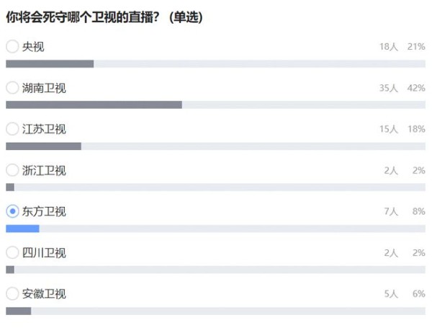This screenshot has height=328, width=432.
Task: Click the selected 东方卫视 radio button
Action: (12, 211)
